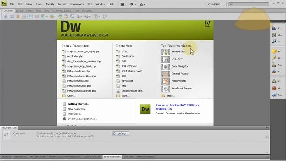
Task: Click the Insert Div Tag icon
Action: click(37, 17)
